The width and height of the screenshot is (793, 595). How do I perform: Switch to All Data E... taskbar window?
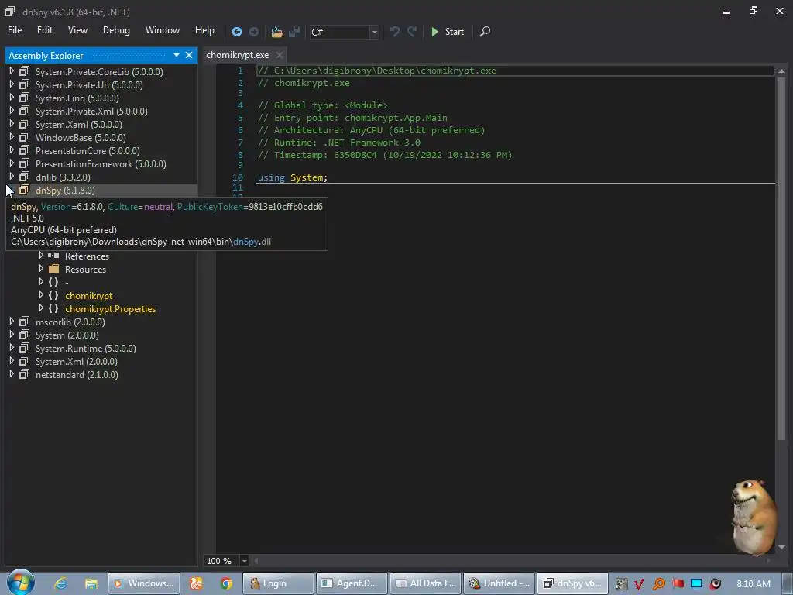(x=426, y=583)
